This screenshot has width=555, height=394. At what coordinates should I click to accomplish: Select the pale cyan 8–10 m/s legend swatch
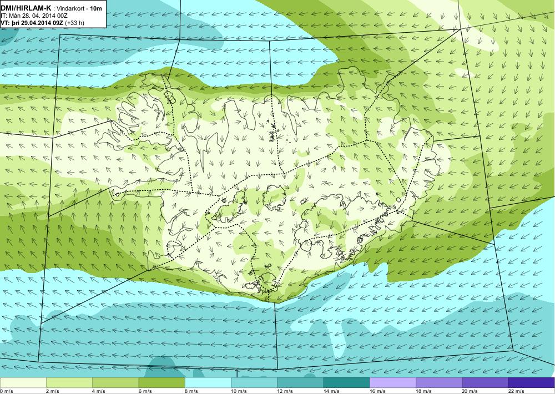pos(208,383)
